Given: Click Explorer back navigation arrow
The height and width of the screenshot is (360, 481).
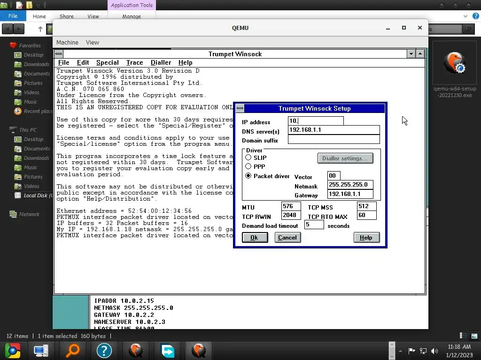Looking at the screenshot, I should point(8,29).
